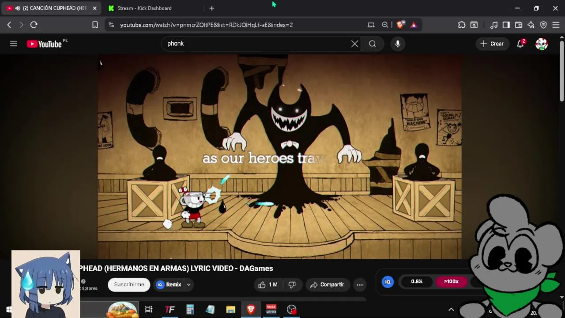Image resolution: width=565 pixels, height=318 pixels.
Task: Open a new browser tab
Action: [x=211, y=8]
